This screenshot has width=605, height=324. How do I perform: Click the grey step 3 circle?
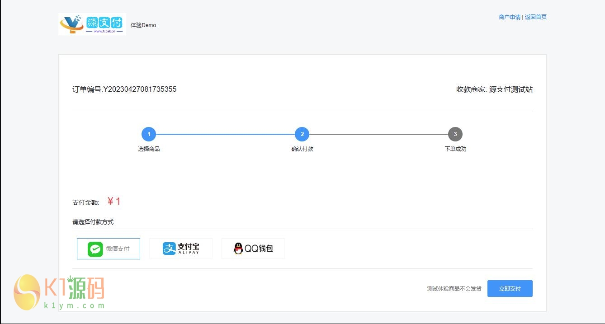click(455, 134)
